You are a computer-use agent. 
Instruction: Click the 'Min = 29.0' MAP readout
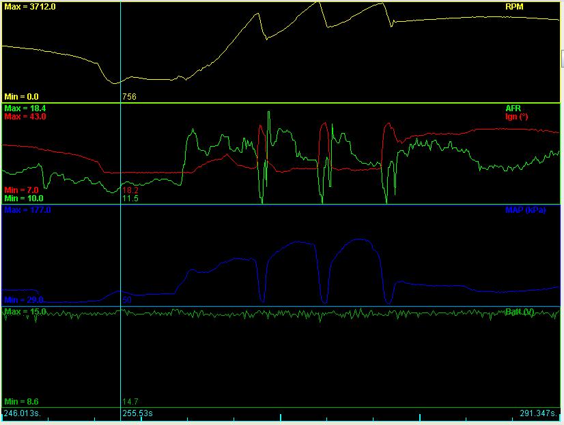[x=23, y=300]
